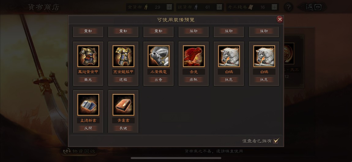Open the 青囊書 book item
This screenshot has width=352, height=162.
coord(123,105)
